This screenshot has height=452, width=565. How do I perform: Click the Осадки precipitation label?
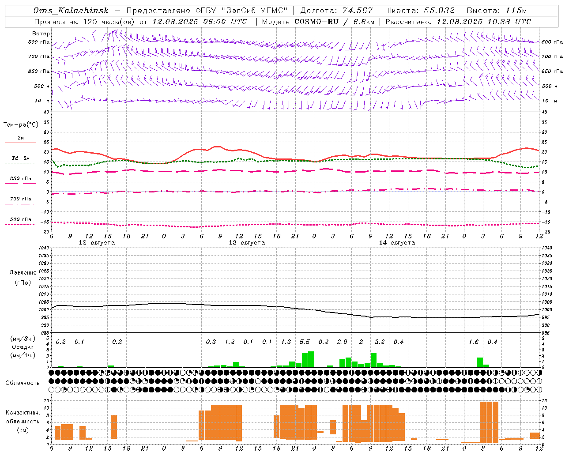(x=23, y=347)
